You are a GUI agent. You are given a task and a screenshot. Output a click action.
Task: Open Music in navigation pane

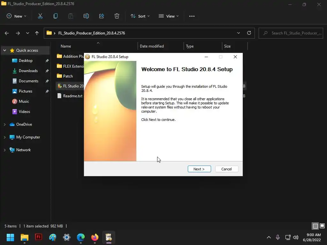point(24,101)
